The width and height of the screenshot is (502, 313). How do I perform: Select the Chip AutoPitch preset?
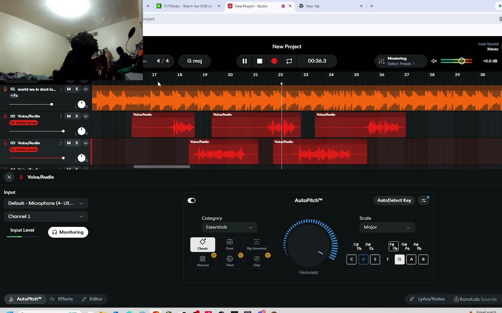click(x=256, y=261)
